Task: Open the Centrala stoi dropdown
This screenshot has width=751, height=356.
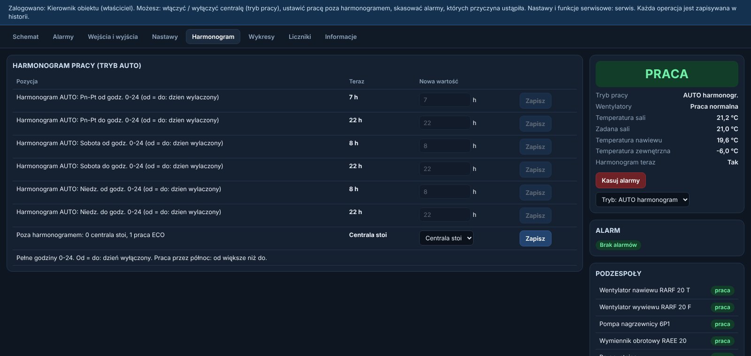Action: click(x=446, y=238)
